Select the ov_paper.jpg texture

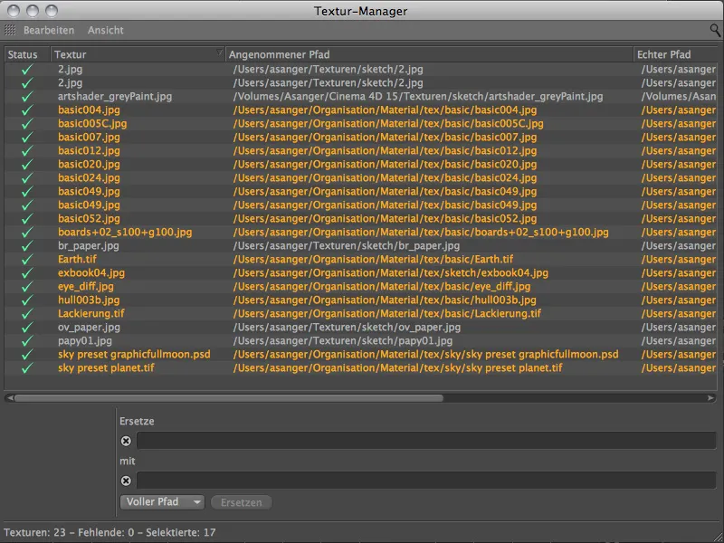coord(89,328)
